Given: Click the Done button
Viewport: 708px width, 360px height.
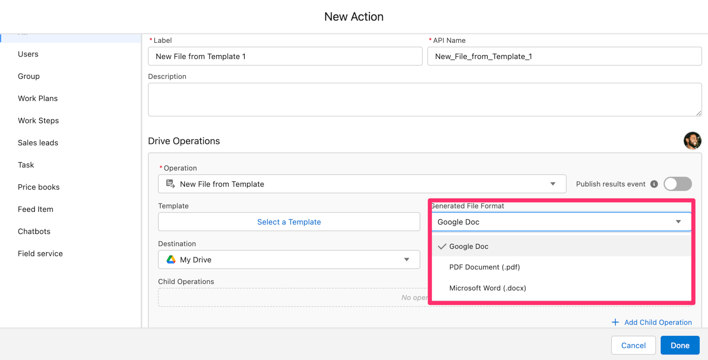Looking at the screenshot, I should click(680, 345).
